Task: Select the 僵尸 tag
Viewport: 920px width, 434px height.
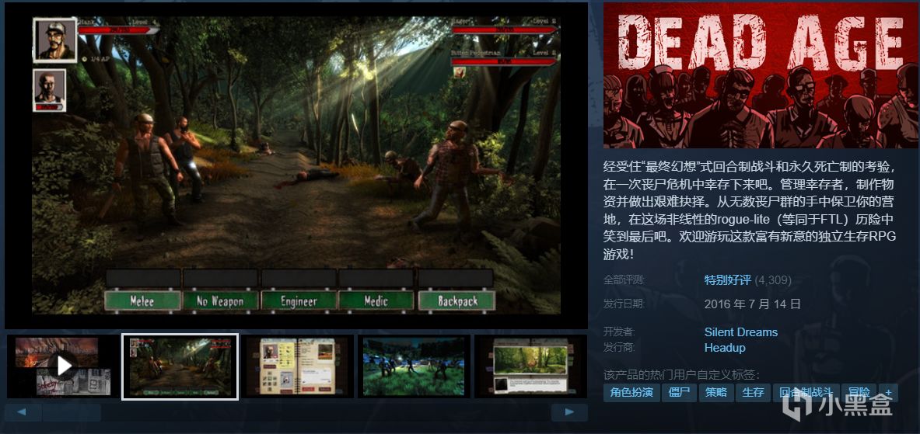Action: 680,392
